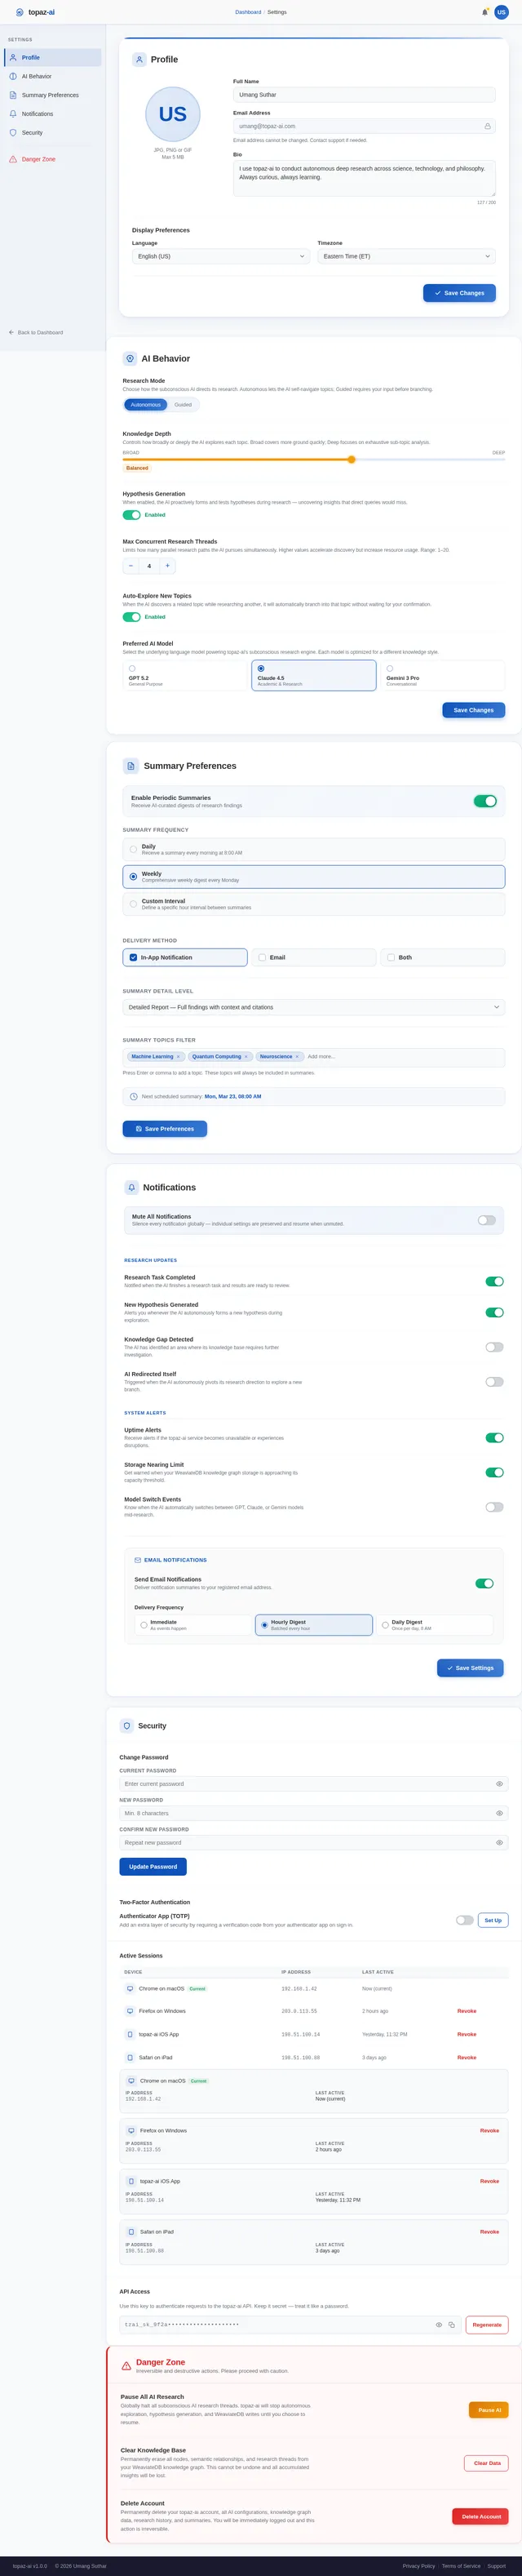Reveal the API key with eye icon
Viewport: 522px width, 2576px height.
pyautogui.click(x=438, y=2324)
